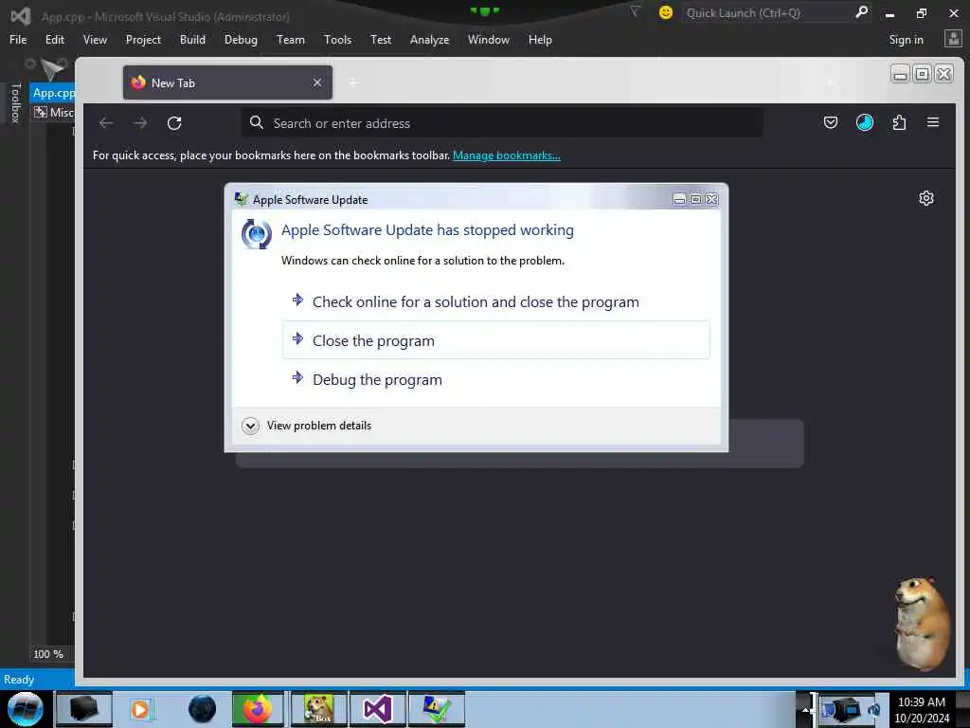Click the notifications flag icon
Viewport: 970px width, 728px height.
tap(635, 11)
